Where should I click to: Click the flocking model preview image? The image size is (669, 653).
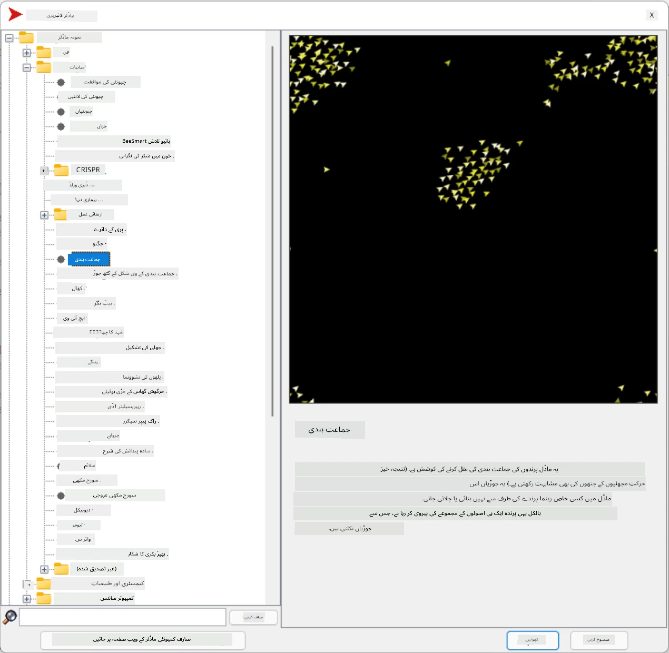[x=473, y=219]
